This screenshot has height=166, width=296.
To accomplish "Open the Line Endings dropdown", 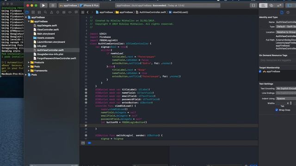I will (286, 93).
